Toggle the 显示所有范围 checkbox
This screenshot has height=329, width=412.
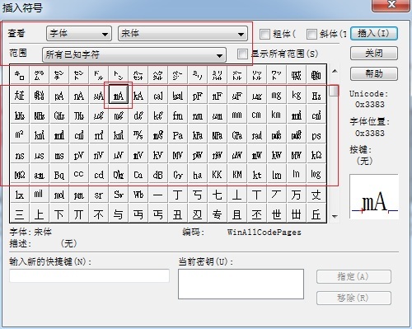pyautogui.click(x=242, y=54)
